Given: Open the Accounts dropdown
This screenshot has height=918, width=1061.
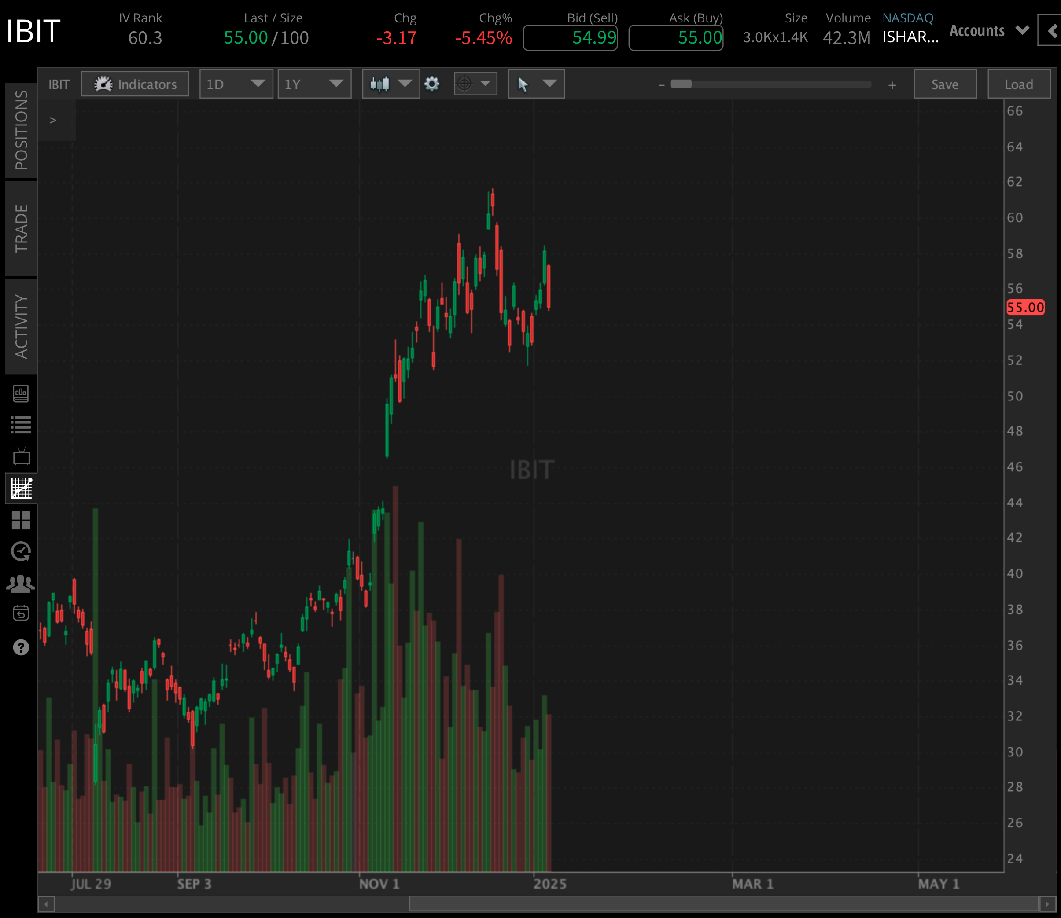Looking at the screenshot, I should pyautogui.click(x=989, y=30).
